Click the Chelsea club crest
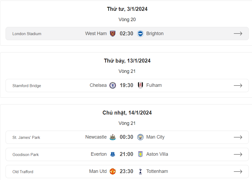 (113, 85)
